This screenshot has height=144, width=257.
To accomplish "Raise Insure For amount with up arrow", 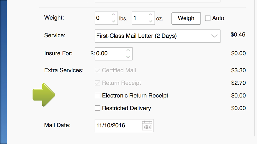I will pos(128,50).
